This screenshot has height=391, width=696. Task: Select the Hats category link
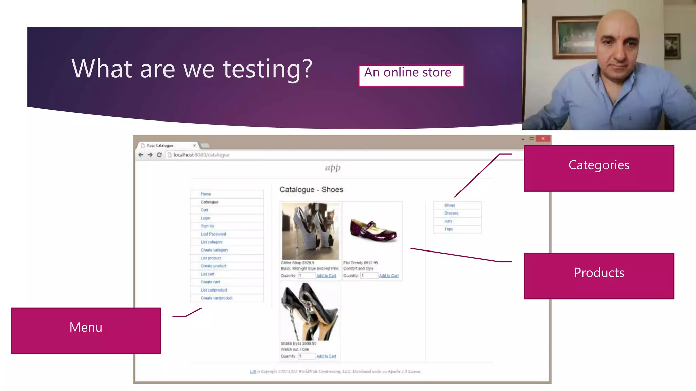point(448,221)
